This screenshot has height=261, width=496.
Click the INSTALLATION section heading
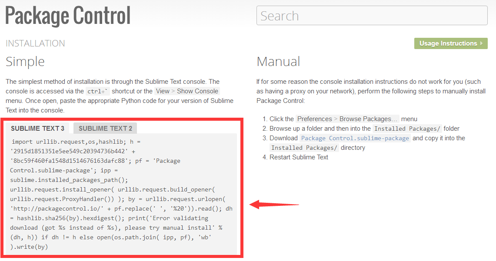click(35, 43)
